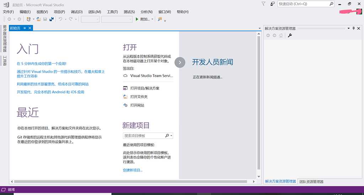
Task: Open the 帮助(H) menu
Action: click(183, 12)
